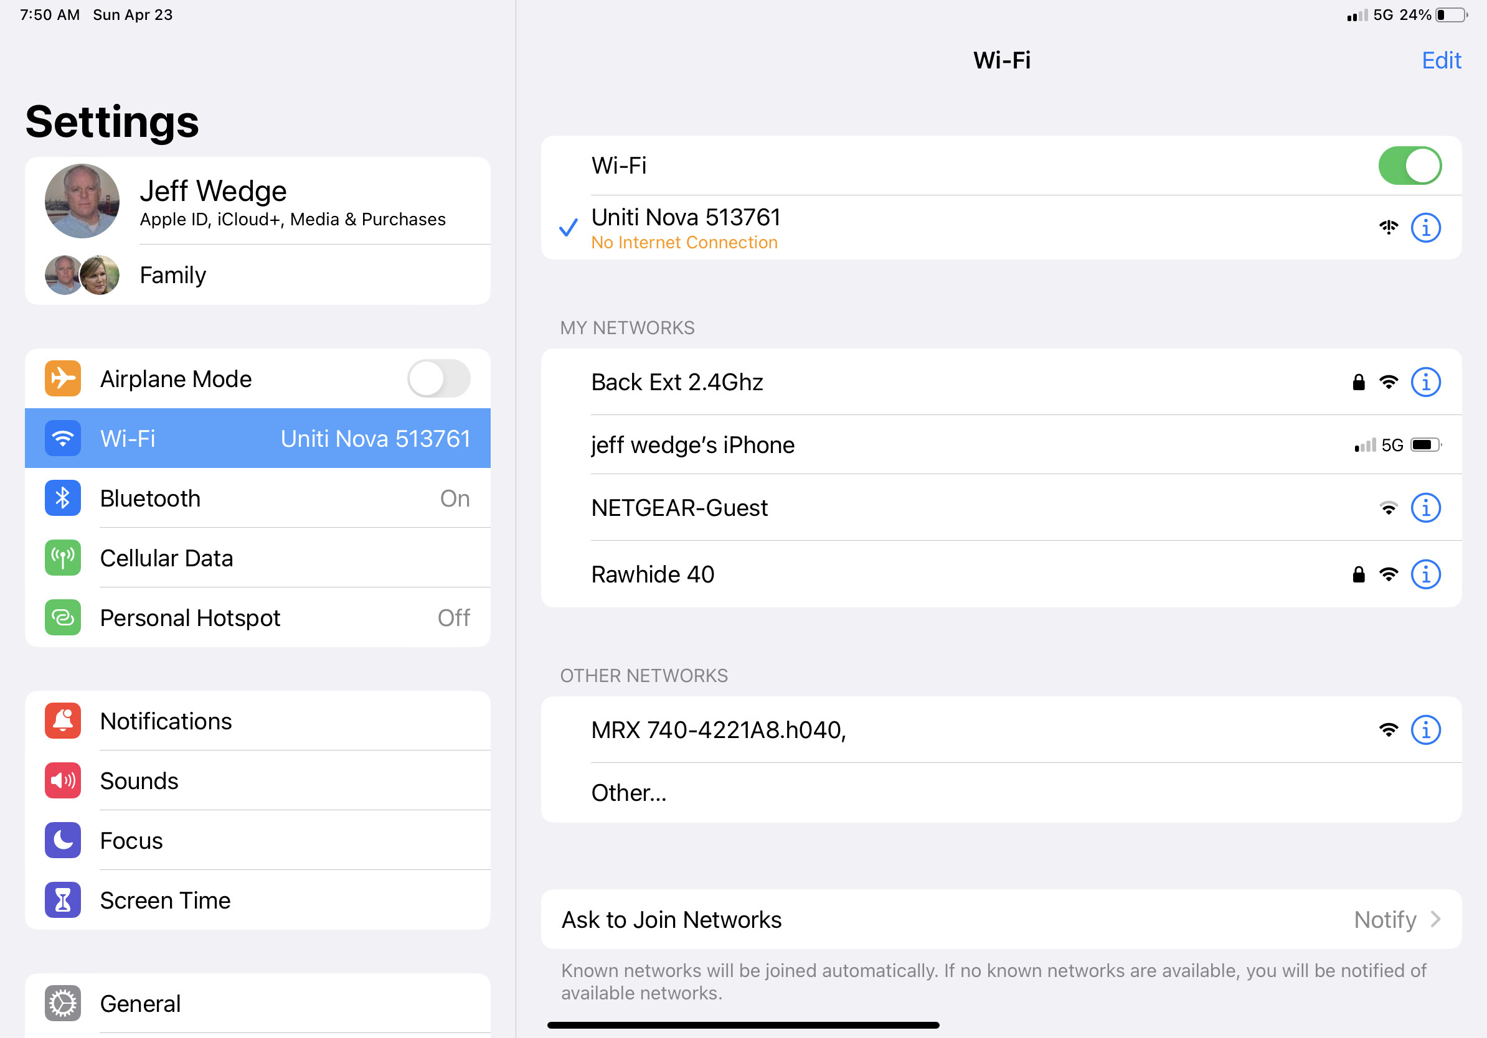The width and height of the screenshot is (1487, 1038).
Task: Tap the Focus moon icon
Action: 63,841
